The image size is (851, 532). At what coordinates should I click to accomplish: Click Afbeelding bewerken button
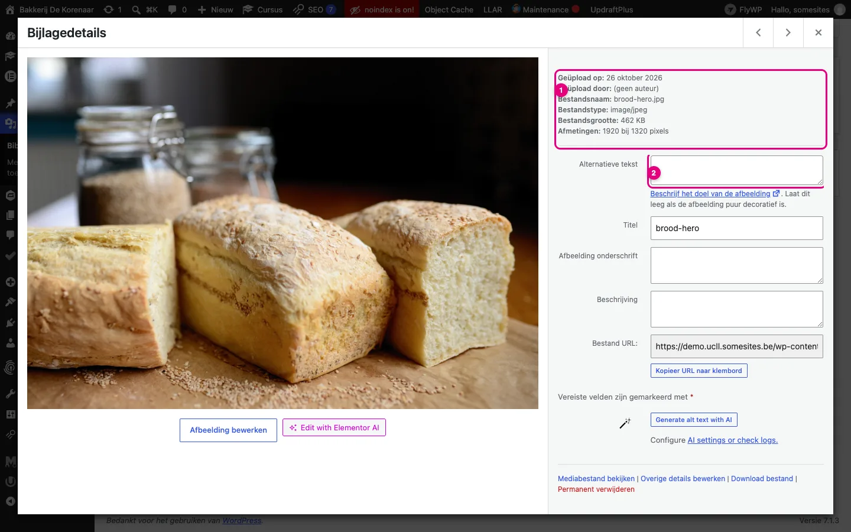228,430
